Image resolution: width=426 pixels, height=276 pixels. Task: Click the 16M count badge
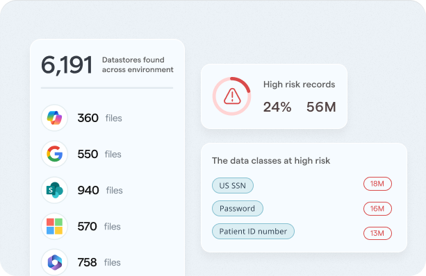pos(377,209)
